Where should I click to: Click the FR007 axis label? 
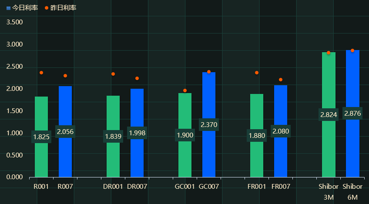click(x=281, y=186)
